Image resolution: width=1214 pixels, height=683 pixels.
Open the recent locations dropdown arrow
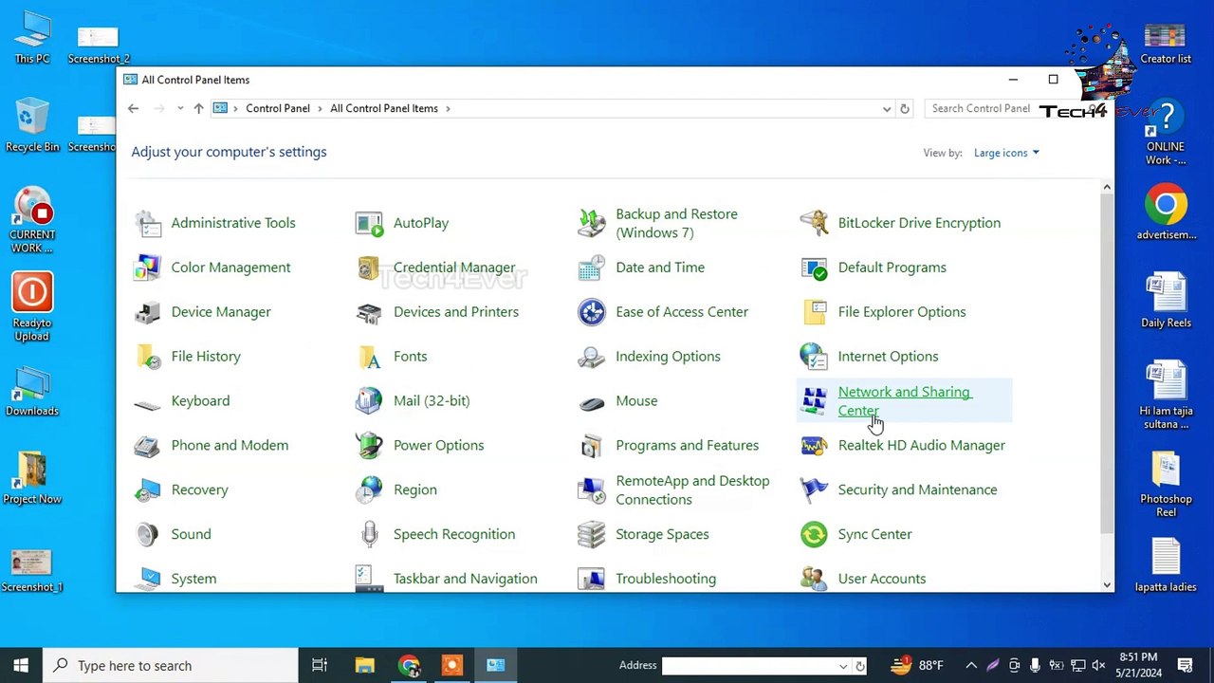pyautogui.click(x=180, y=109)
